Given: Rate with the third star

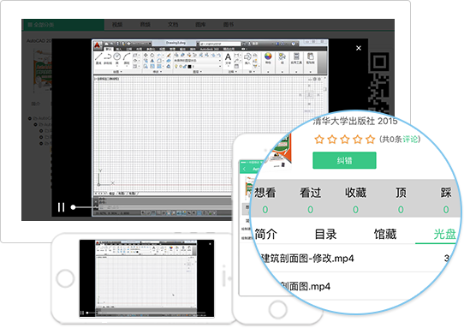Looking at the screenshot, I should click(345, 139).
